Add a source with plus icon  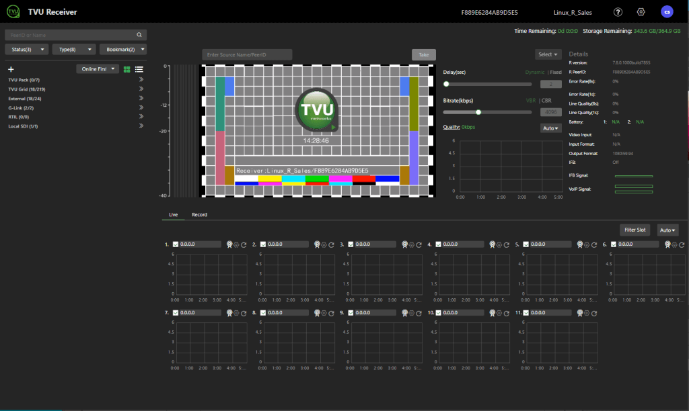point(11,69)
